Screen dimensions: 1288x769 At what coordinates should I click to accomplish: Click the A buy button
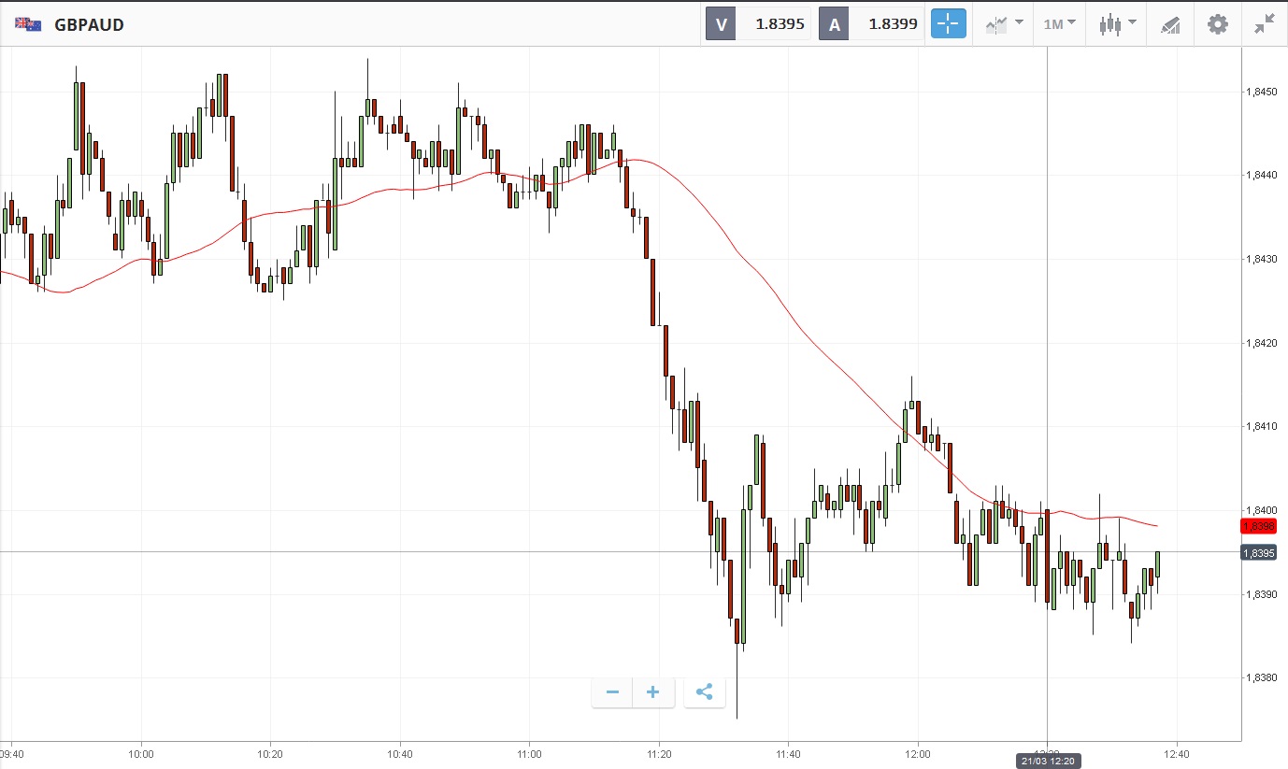835,24
